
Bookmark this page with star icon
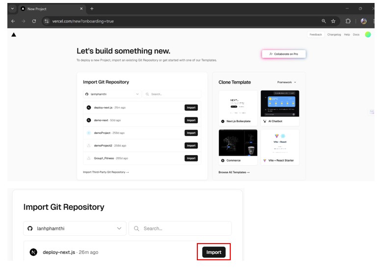click(333, 21)
